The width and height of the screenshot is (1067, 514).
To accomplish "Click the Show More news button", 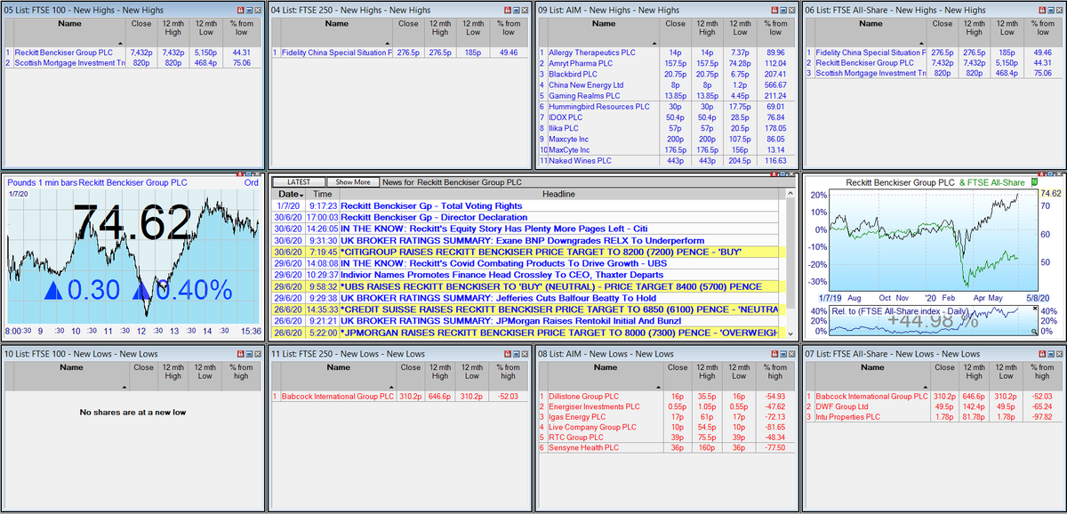I will click(x=352, y=181).
